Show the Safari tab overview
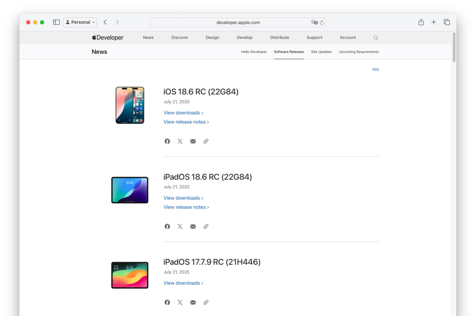Screen dimensions: 476x316 click(447, 22)
